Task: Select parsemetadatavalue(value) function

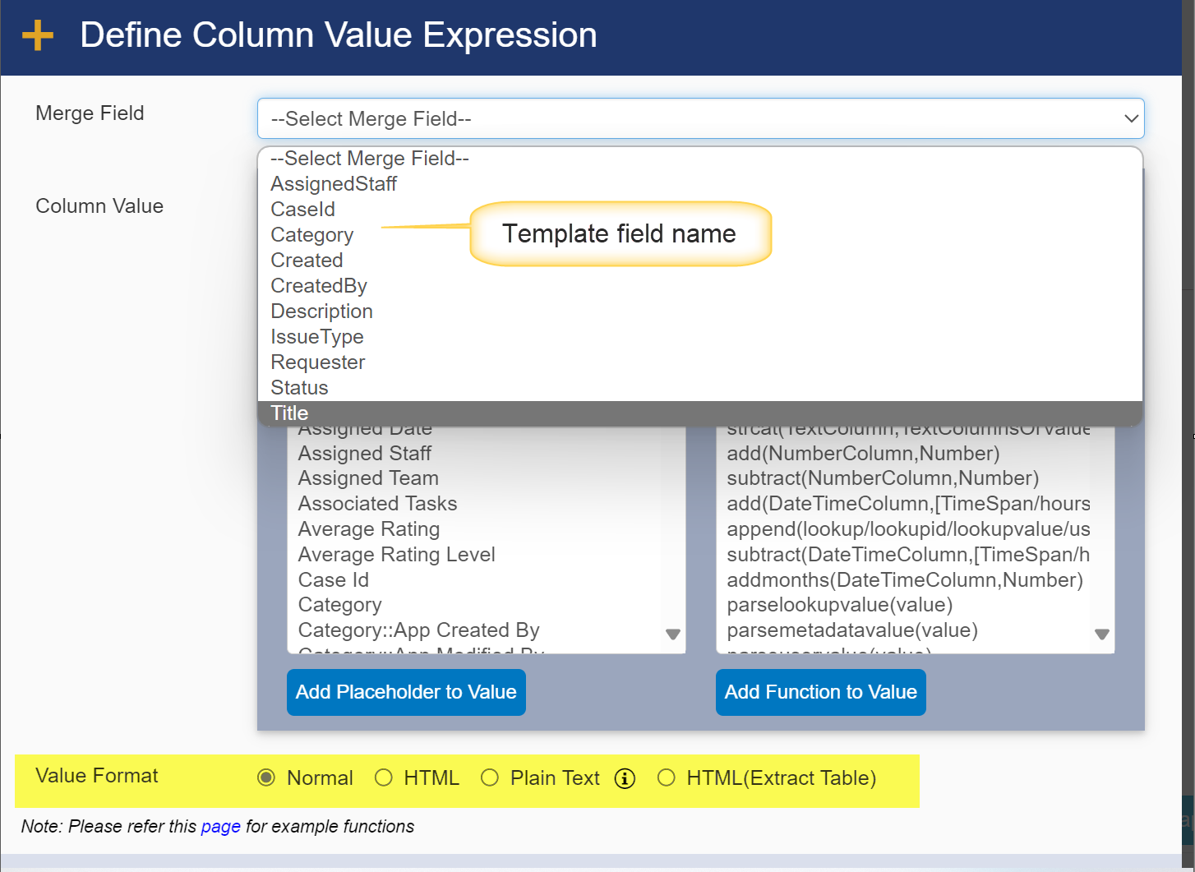Action: pos(905,630)
